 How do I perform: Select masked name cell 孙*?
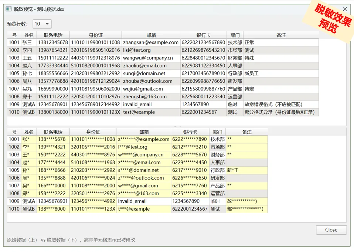(x=29, y=170)
